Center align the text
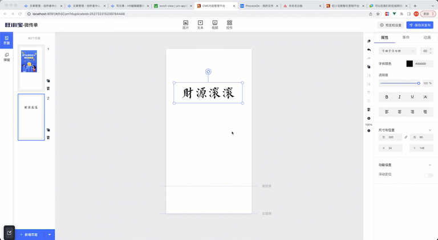The width and height of the screenshot is (438, 240). point(399,112)
